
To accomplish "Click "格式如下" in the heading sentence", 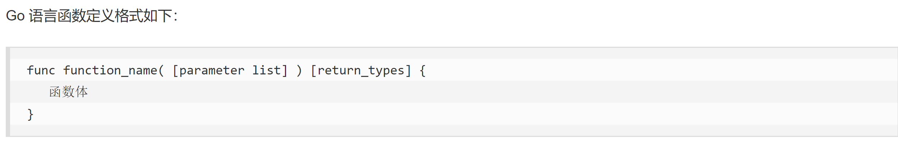I will [143, 16].
